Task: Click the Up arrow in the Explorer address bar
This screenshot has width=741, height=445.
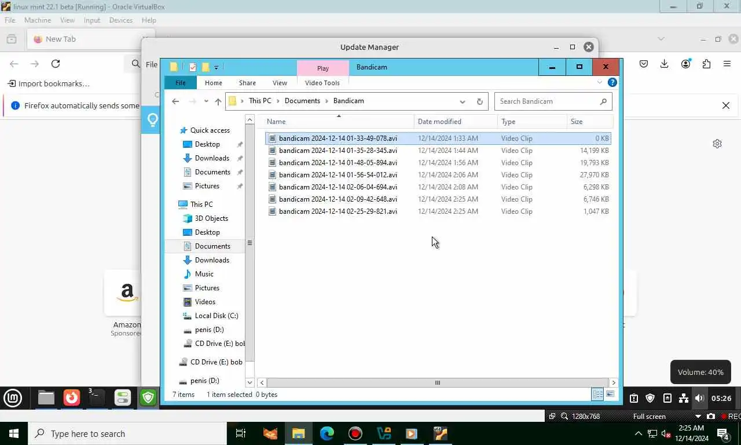Action: 218,101
